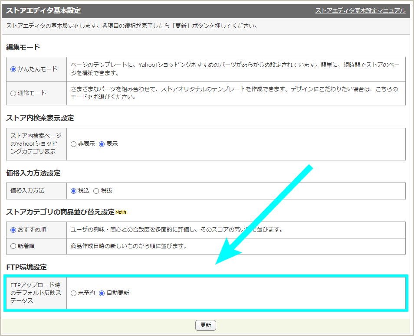Select 税込 price input method
This screenshot has height=336, width=414.
[74, 191]
